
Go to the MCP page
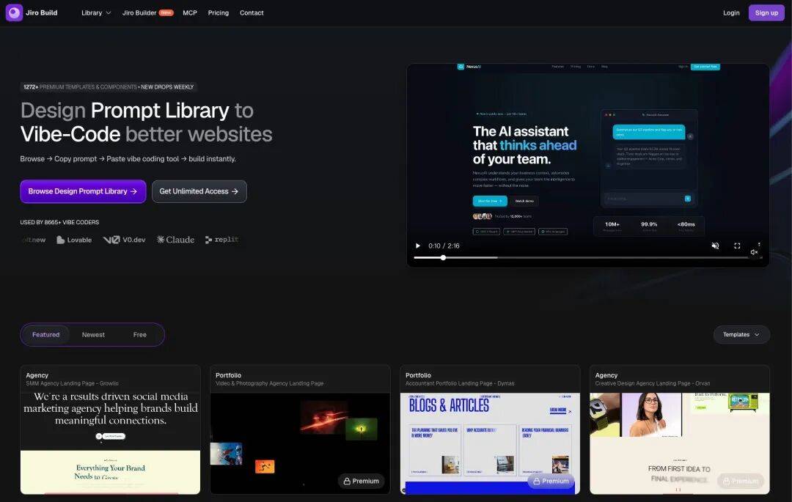(x=190, y=12)
